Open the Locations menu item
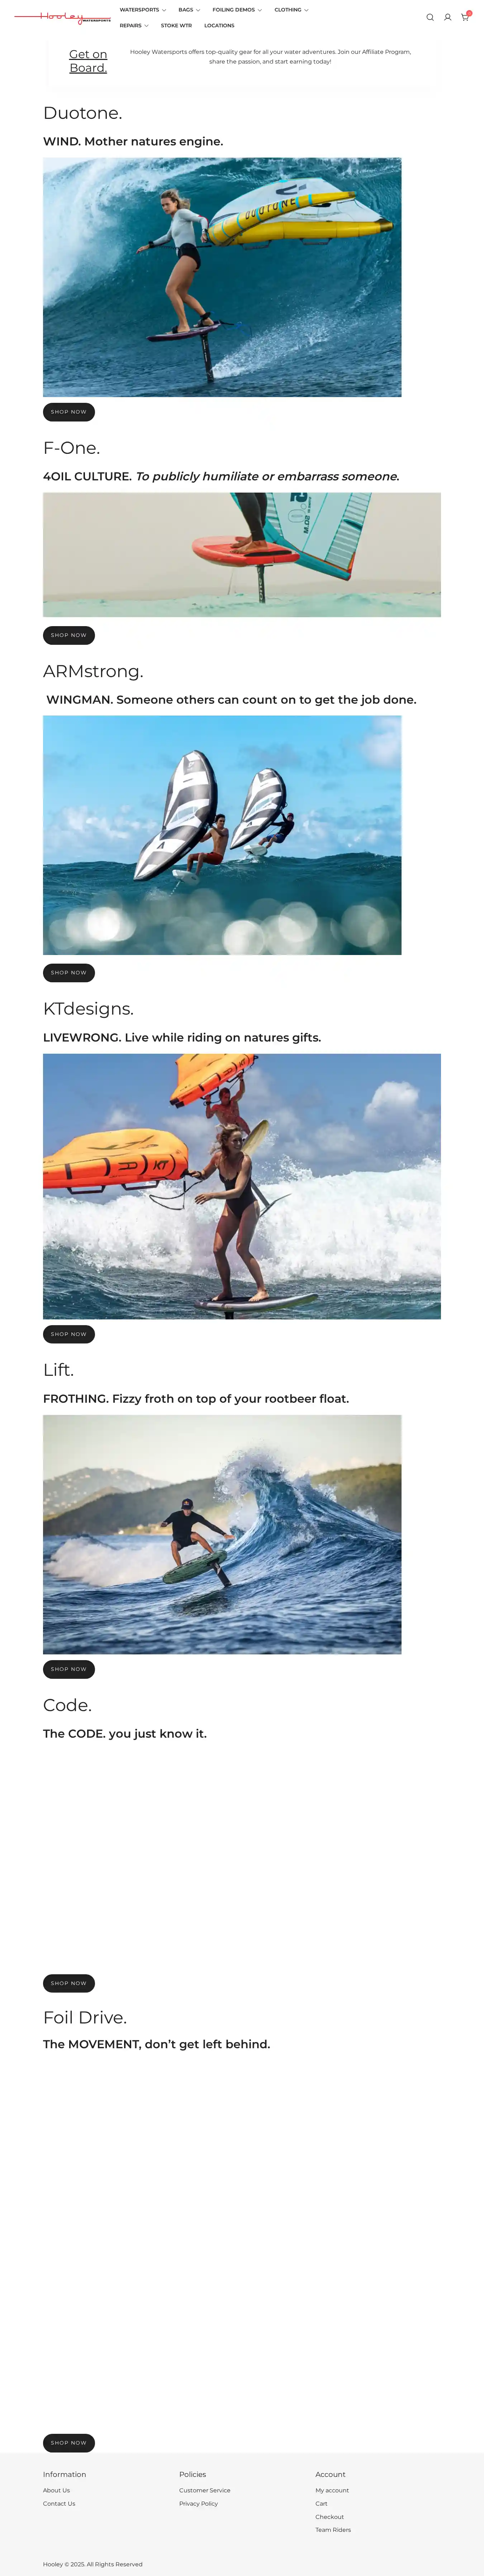This screenshot has height=2576, width=484. (x=219, y=26)
